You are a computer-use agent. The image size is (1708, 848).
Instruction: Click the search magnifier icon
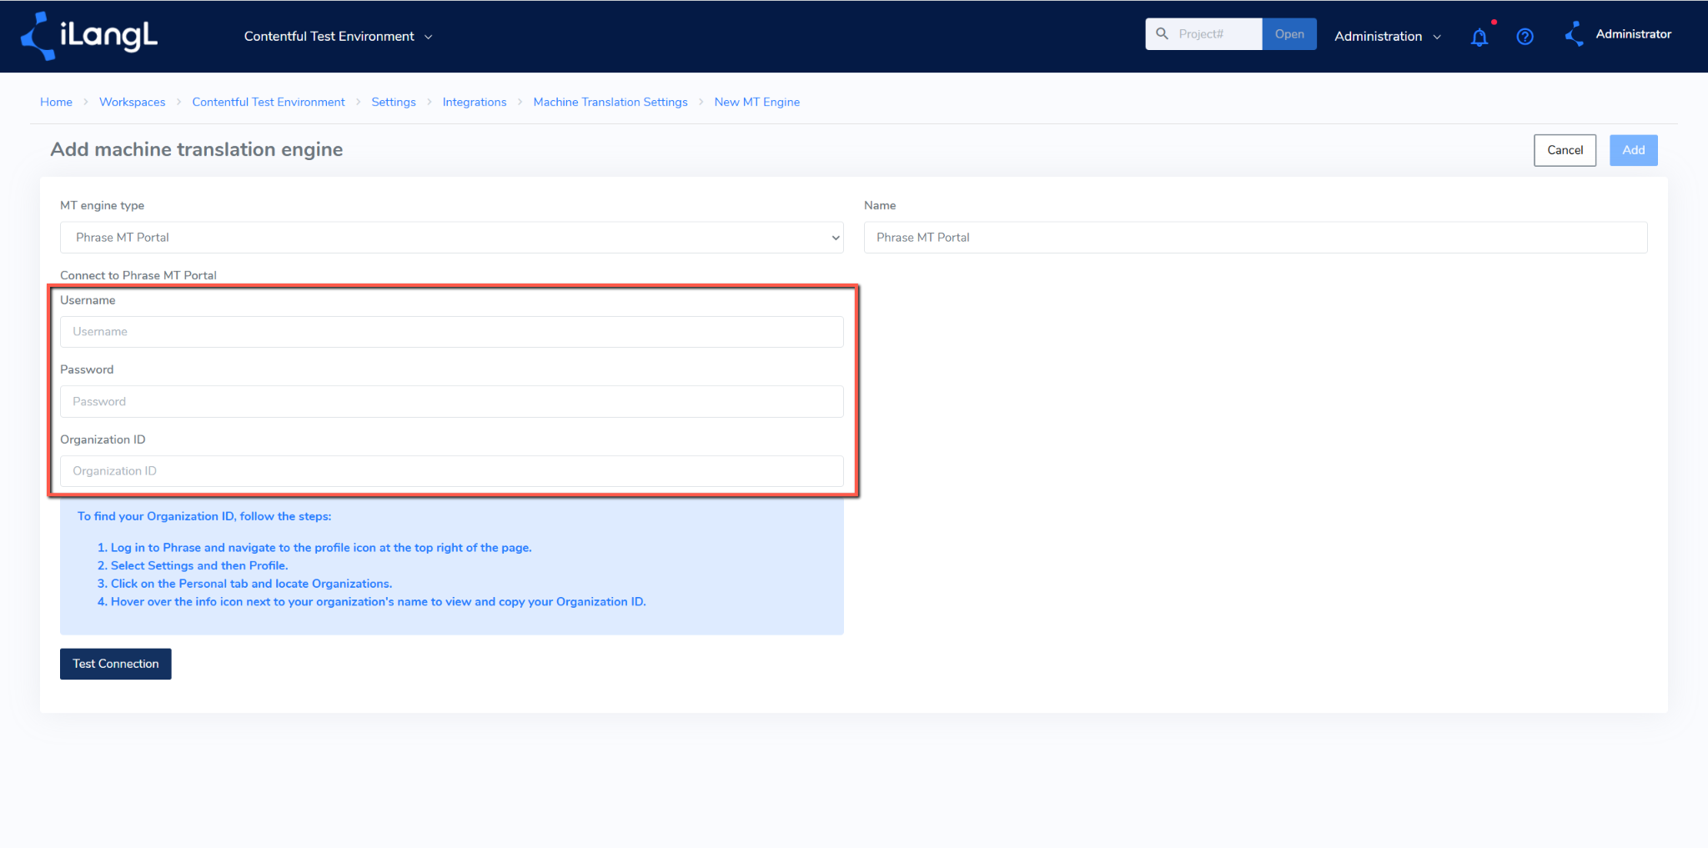[x=1162, y=34]
